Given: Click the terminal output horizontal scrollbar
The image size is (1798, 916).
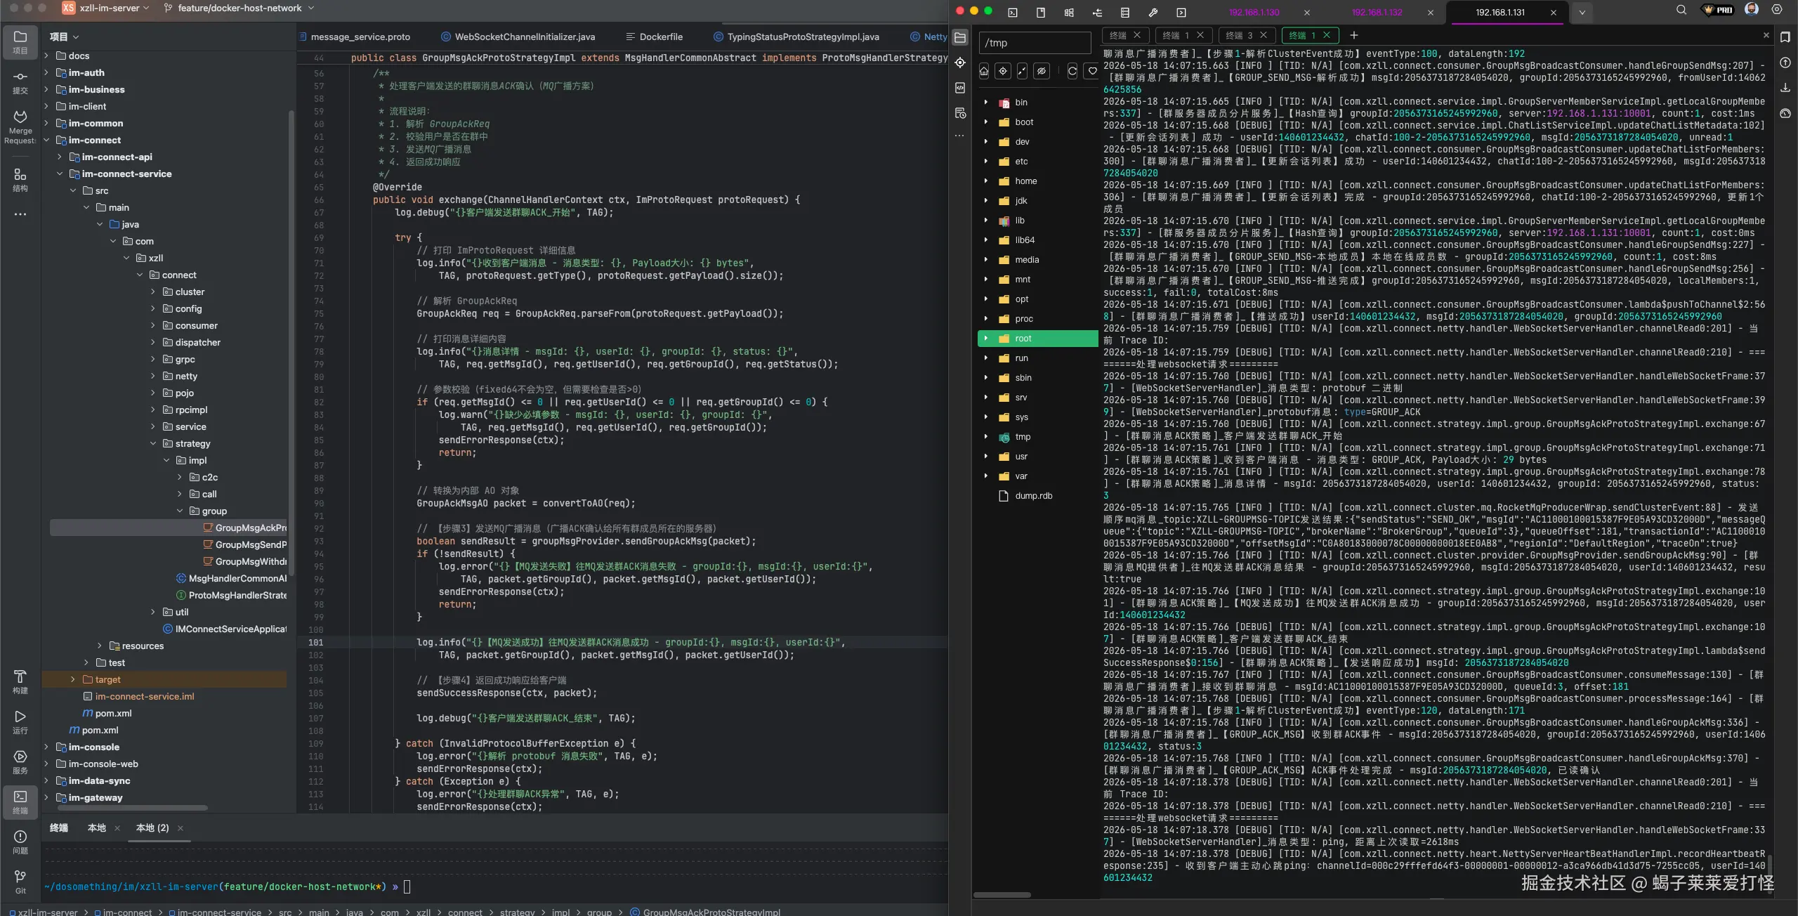Looking at the screenshot, I should (x=1002, y=895).
